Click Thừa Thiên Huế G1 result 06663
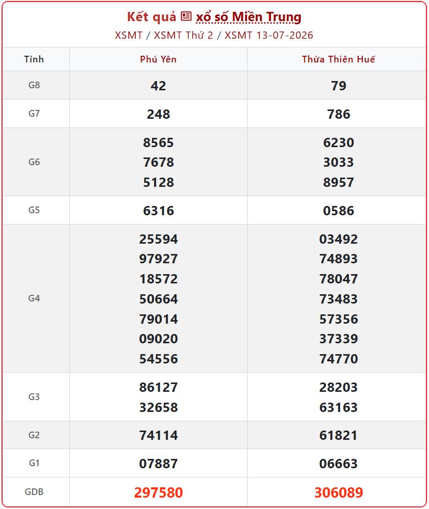This screenshot has height=509, width=429. point(339,463)
